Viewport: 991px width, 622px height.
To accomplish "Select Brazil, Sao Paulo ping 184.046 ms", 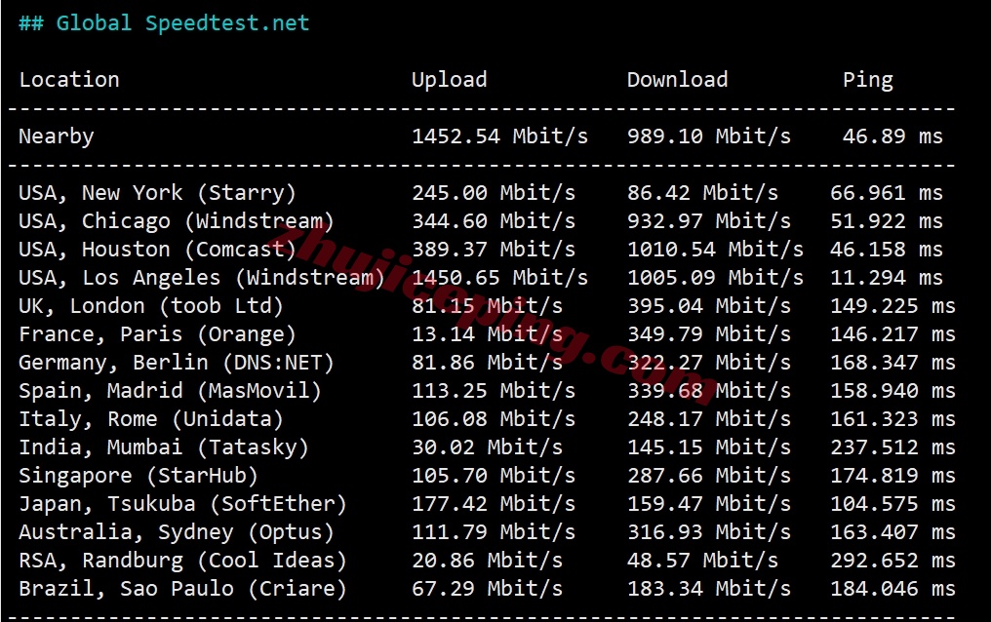I will (892, 589).
